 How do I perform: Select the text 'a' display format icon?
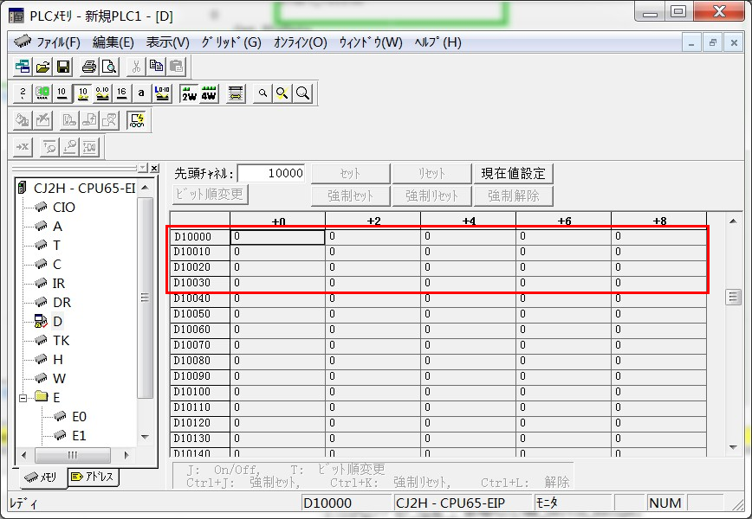(141, 93)
